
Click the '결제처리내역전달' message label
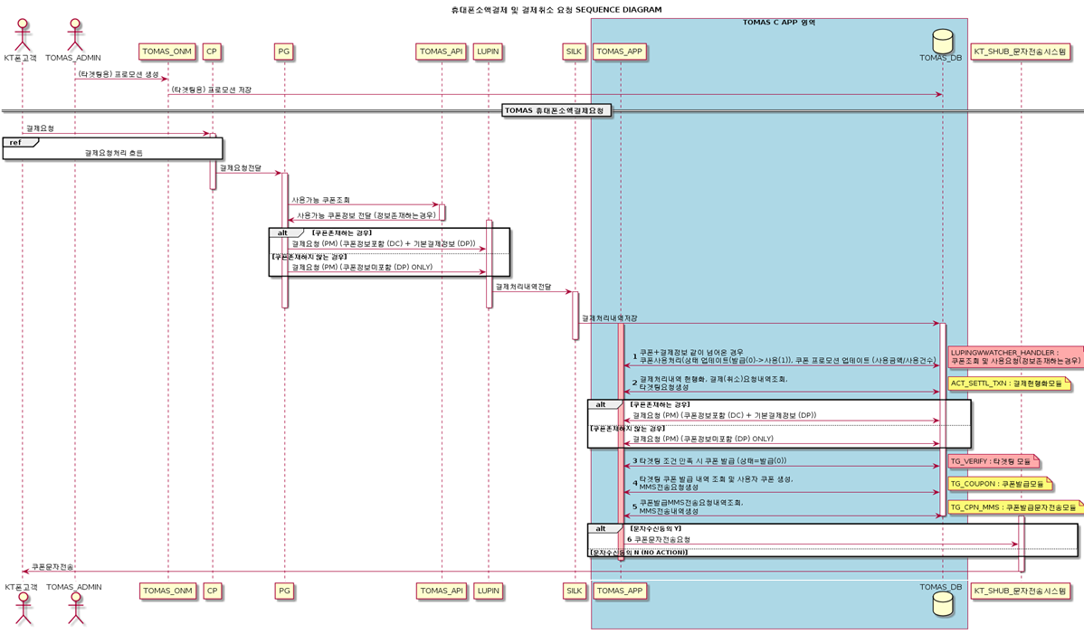point(523,288)
